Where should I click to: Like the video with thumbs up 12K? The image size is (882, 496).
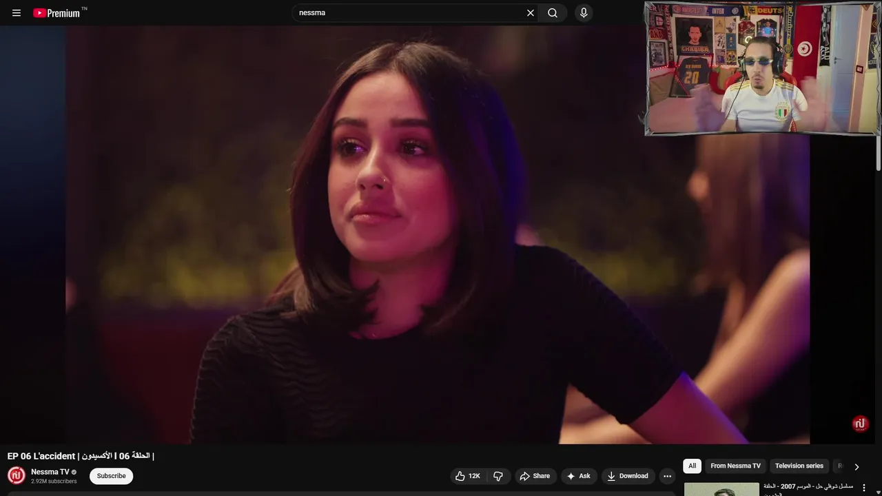pyautogui.click(x=468, y=476)
